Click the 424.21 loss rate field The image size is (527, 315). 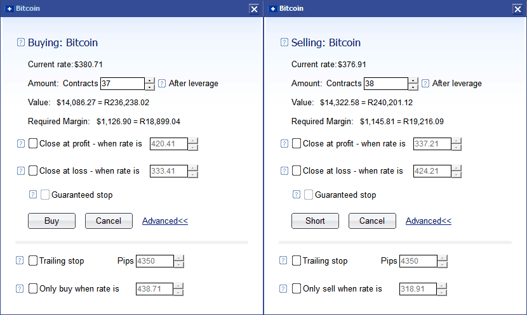432,171
